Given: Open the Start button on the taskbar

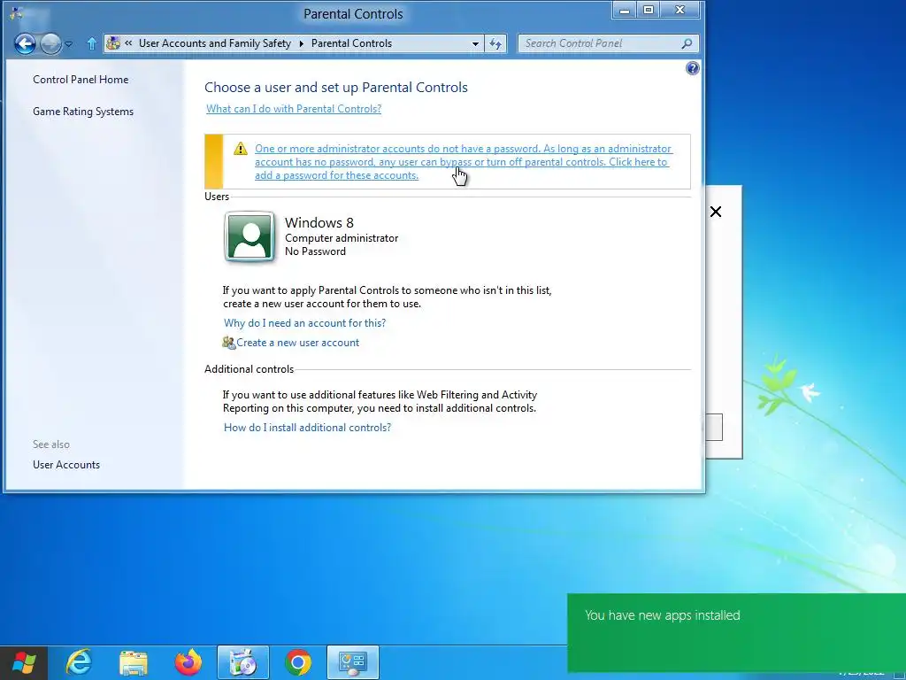Looking at the screenshot, I should (x=24, y=662).
